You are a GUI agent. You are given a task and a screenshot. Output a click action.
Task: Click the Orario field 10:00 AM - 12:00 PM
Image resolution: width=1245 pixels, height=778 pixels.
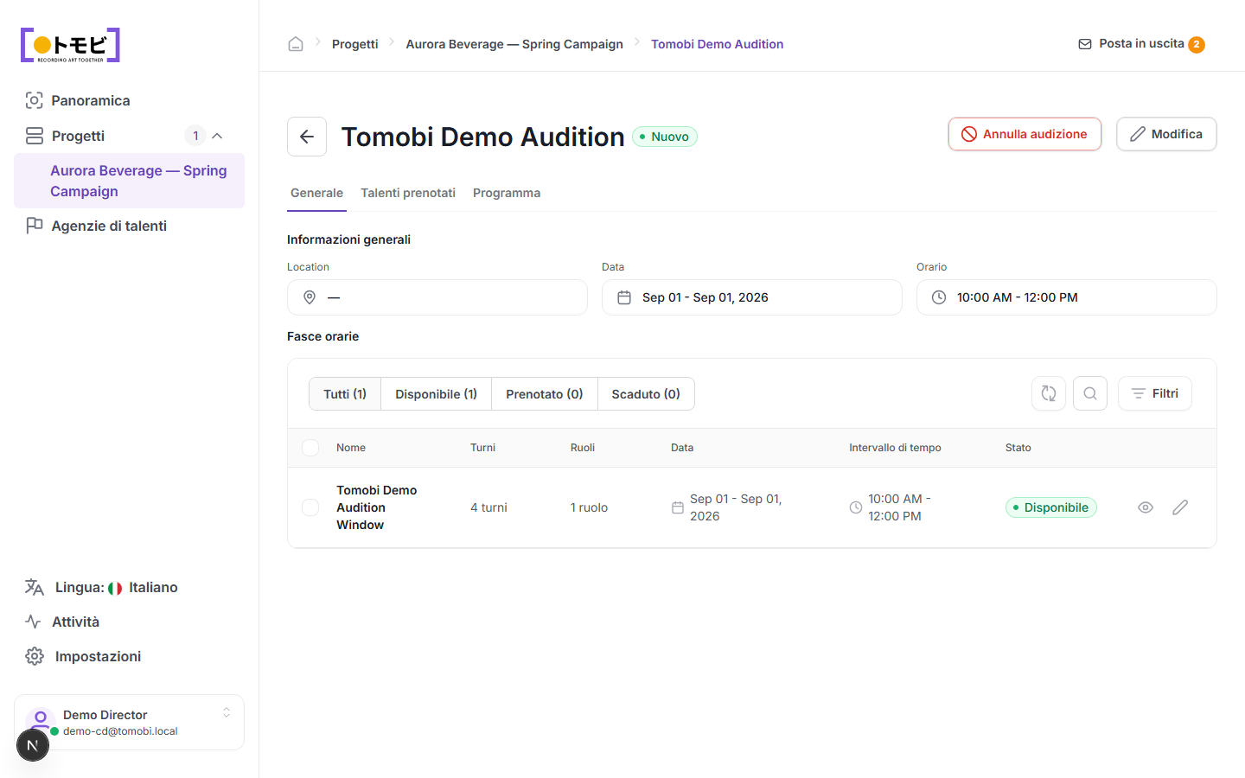tap(1067, 297)
